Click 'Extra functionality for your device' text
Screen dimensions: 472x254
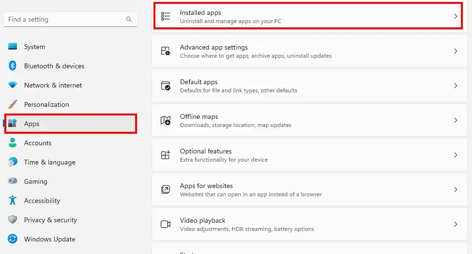tap(223, 160)
